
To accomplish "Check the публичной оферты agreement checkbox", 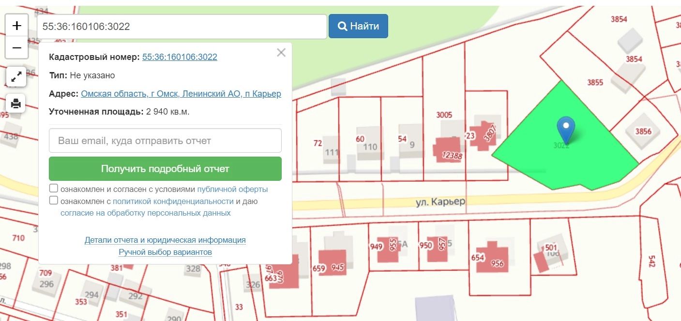I will (54, 189).
